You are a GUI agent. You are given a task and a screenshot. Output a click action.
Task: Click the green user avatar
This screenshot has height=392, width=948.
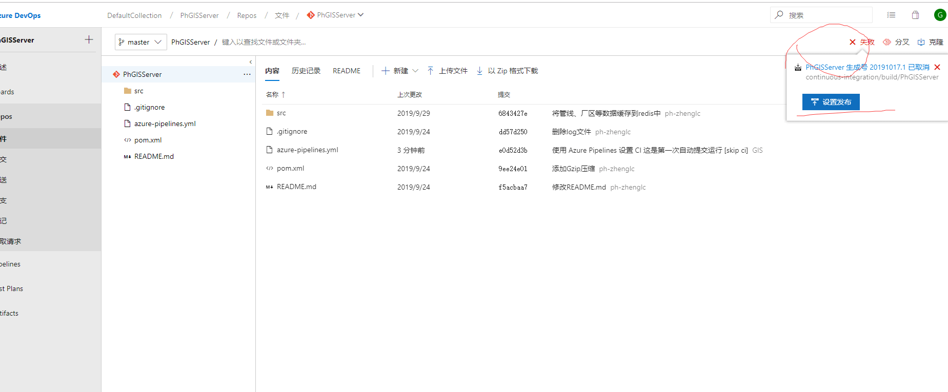[940, 15]
